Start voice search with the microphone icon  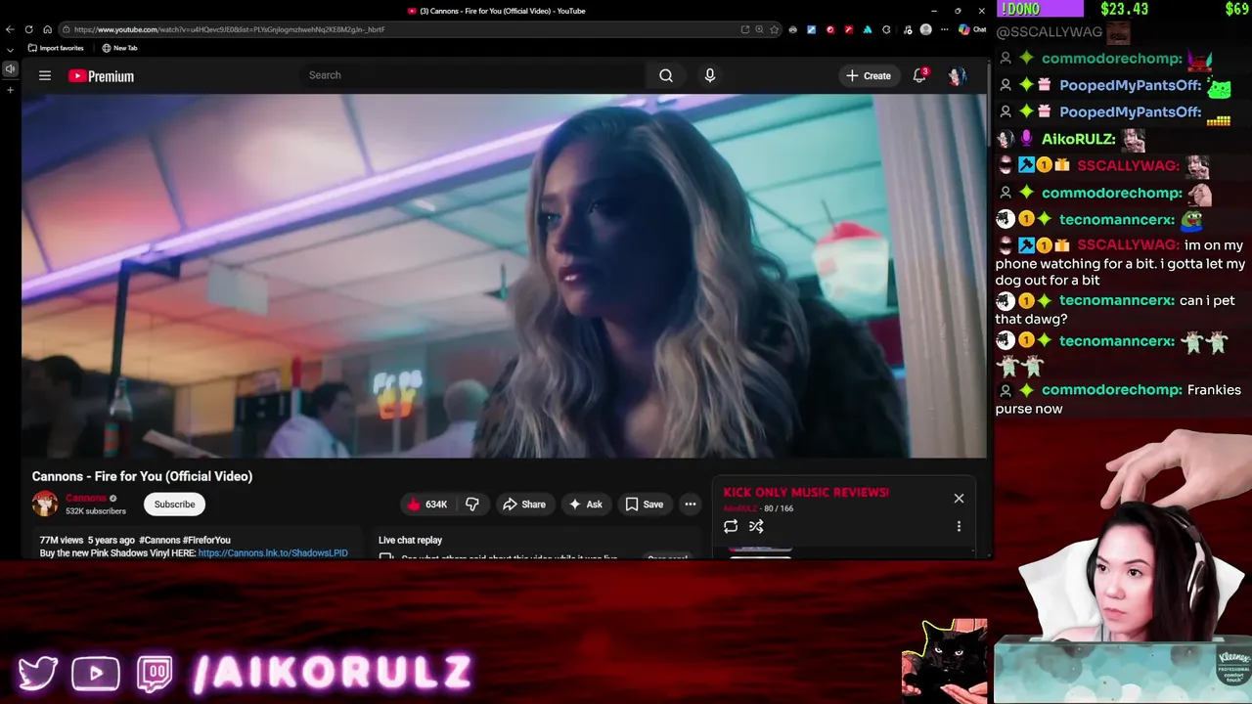(710, 75)
